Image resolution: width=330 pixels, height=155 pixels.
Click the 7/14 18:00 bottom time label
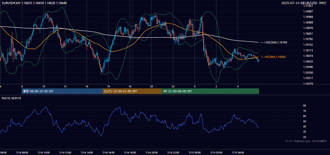click(x=130, y=152)
